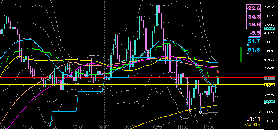Click 3367.30 on the price scale

tap(270, 121)
